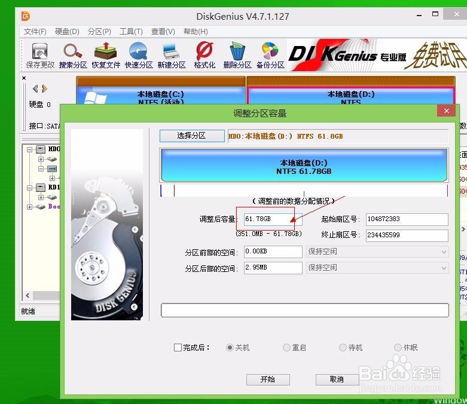
Task: Select the RD1 disk icon in tree
Action: [x=41, y=187]
